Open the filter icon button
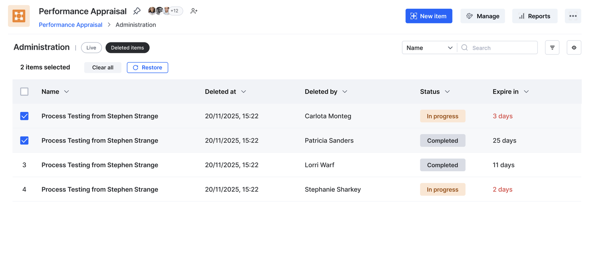The width and height of the screenshot is (592, 275). (552, 48)
